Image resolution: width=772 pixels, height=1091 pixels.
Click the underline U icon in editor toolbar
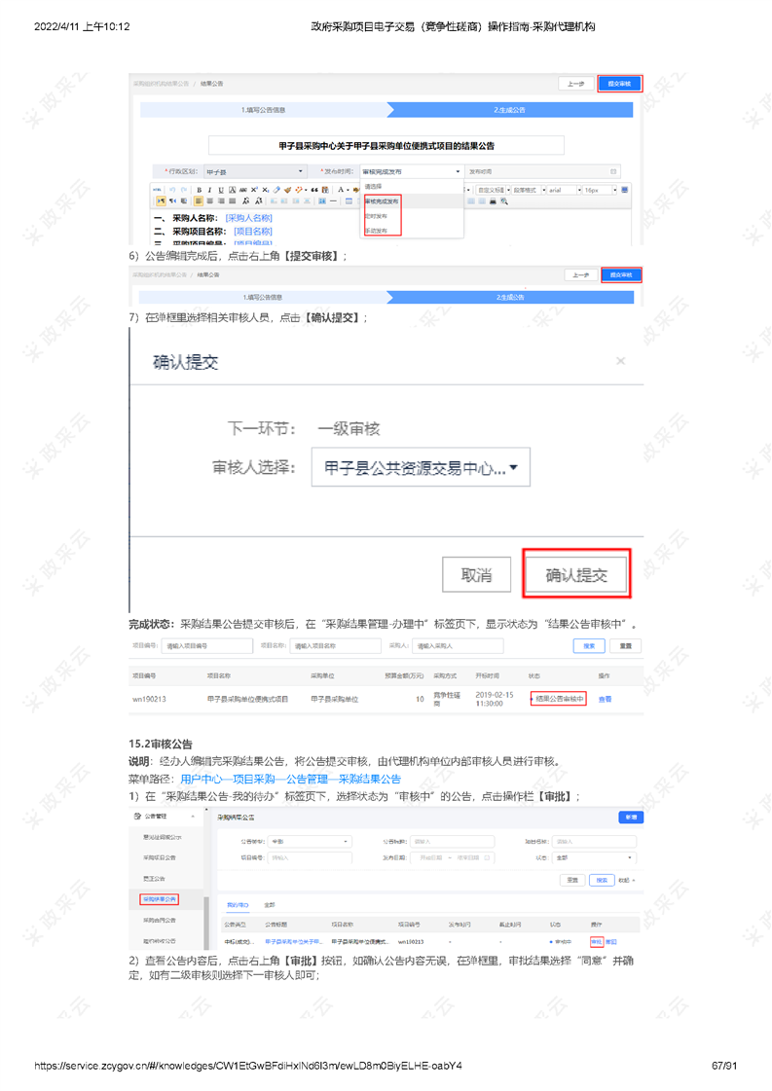click(219, 190)
